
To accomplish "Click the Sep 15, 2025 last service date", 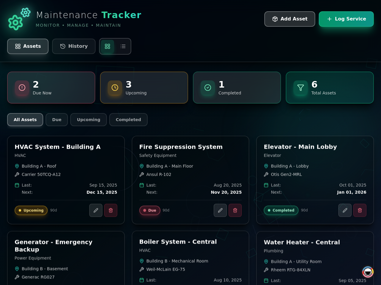I will point(103,185).
